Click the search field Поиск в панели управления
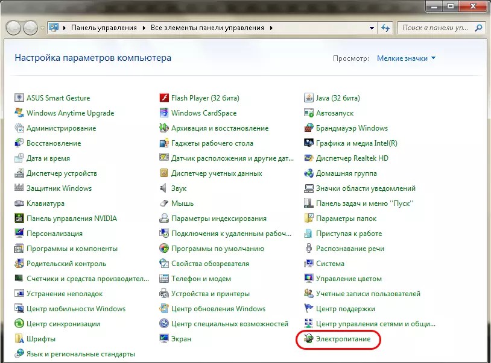 click(436, 28)
